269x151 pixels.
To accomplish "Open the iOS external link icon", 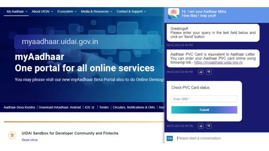I will click(x=93, y=107).
